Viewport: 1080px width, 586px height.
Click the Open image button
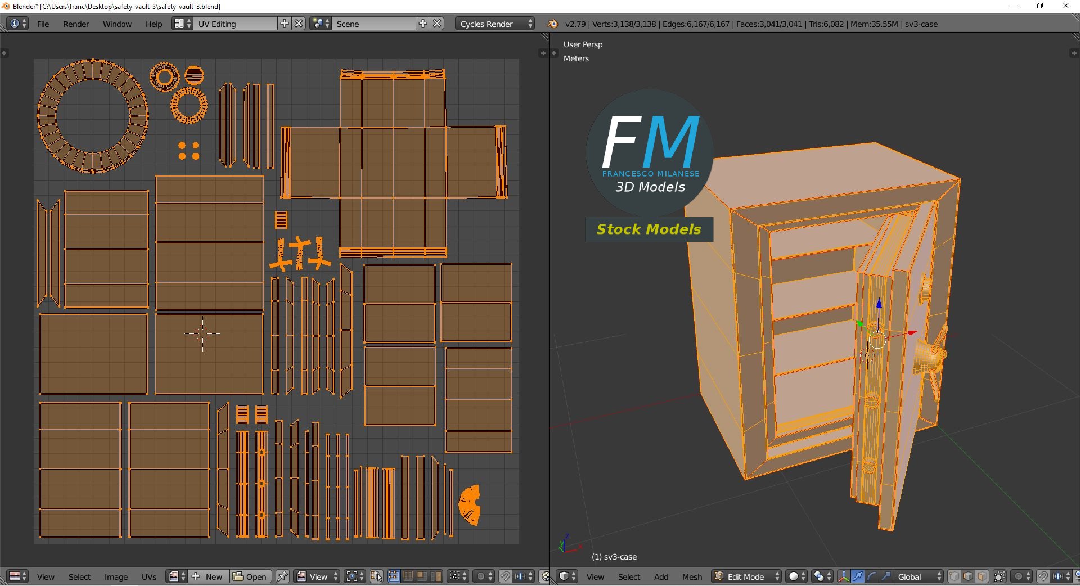pyautogui.click(x=250, y=576)
